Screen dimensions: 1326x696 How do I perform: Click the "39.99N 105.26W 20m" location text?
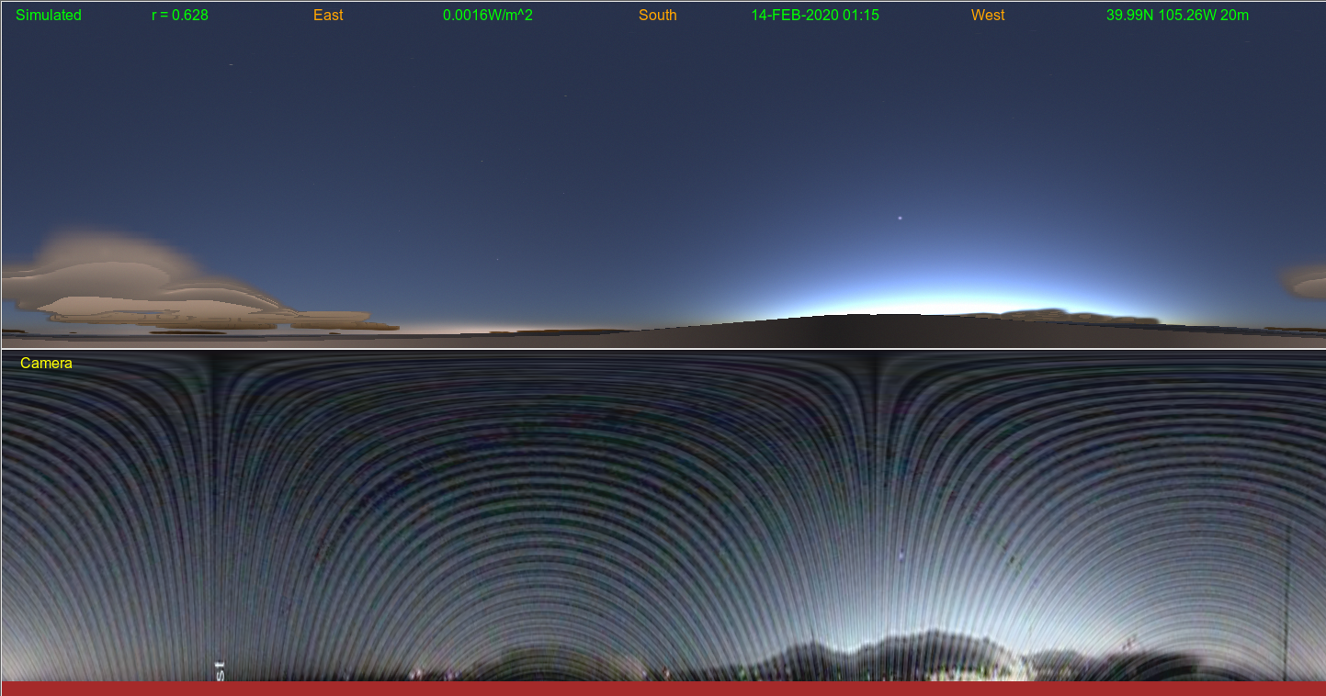(x=1177, y=16)
